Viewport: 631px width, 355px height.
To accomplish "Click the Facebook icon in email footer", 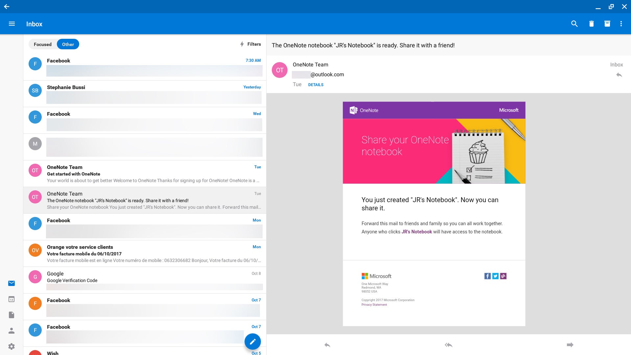I will [x=487, y=276].
